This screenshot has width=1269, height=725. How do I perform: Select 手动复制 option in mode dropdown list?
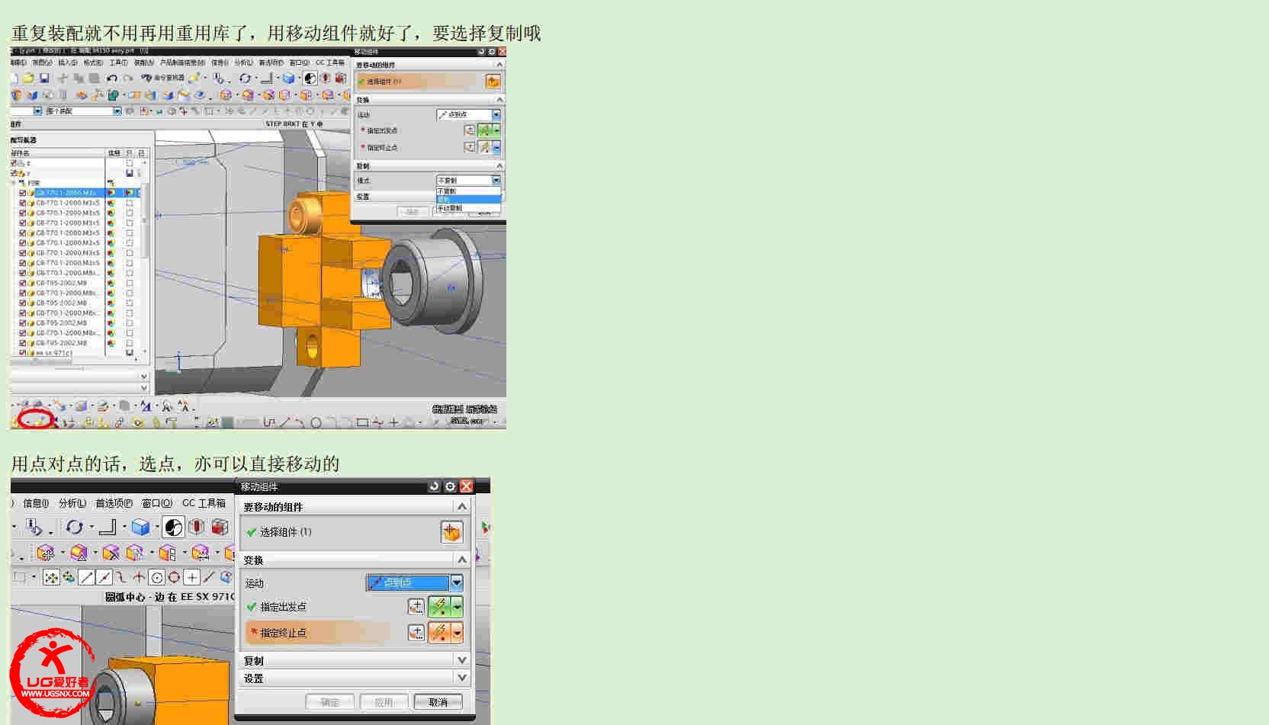click(468, 208)
